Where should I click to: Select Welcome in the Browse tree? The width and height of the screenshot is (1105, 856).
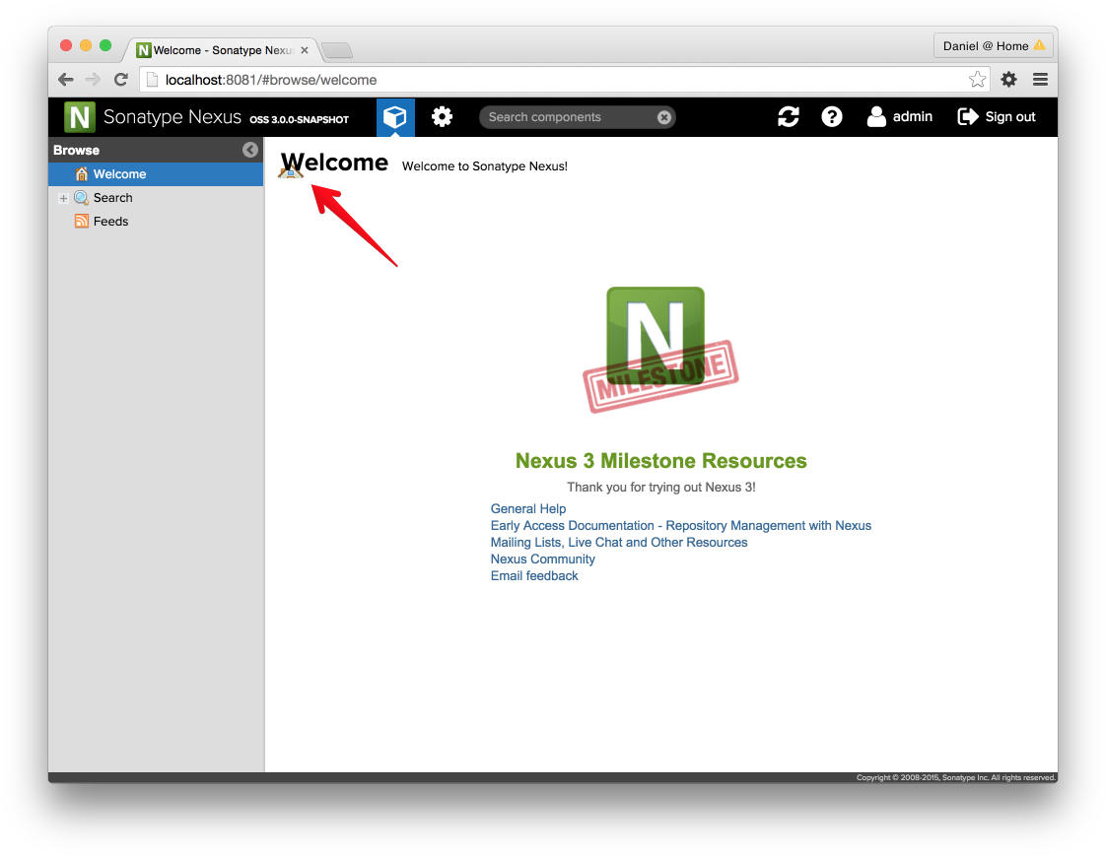pos(119,174)
